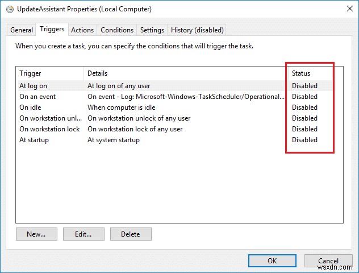Choose the At startup trigger row

pyautogui.click(x=34, y=140)
